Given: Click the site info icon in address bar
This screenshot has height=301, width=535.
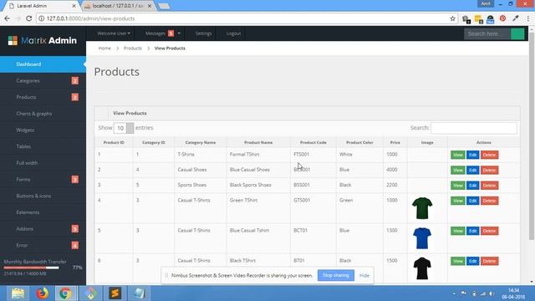Looking at the screenshot, I should click(41, 18).
